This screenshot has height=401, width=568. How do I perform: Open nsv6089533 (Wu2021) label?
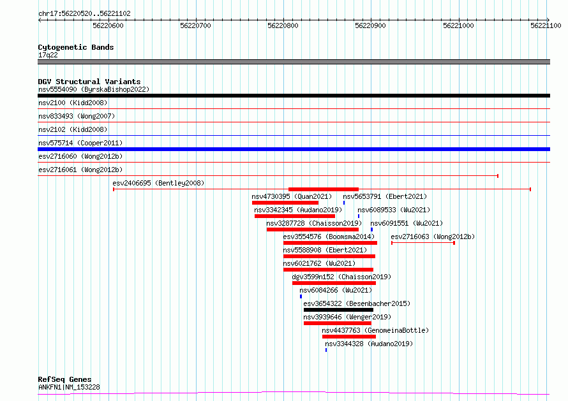tap(394, 210)
